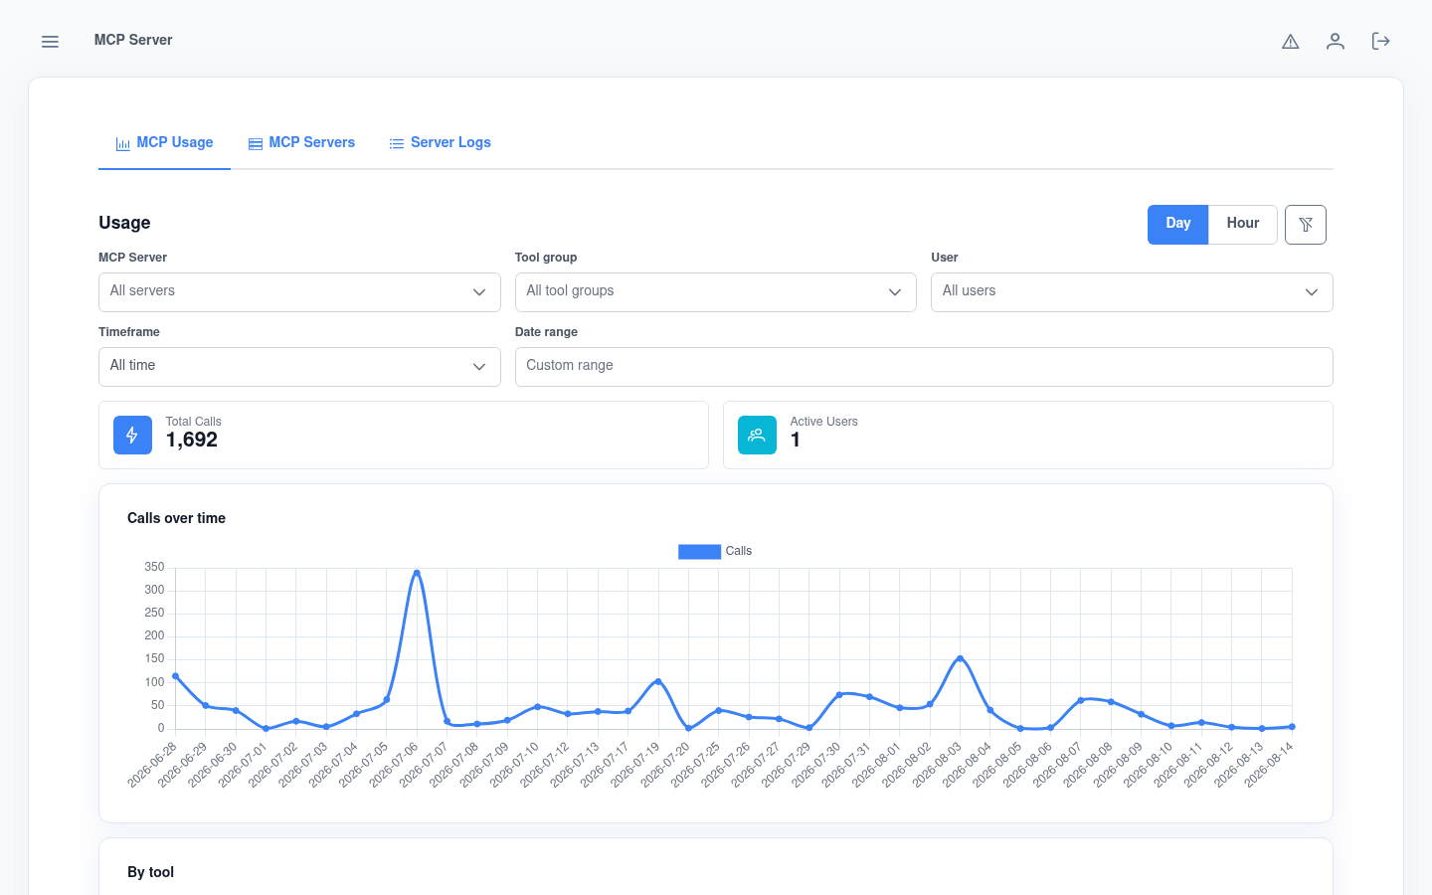Open the user profile icon
The height and width of the screenshot is (895, 1432).
pos(1336,41)
